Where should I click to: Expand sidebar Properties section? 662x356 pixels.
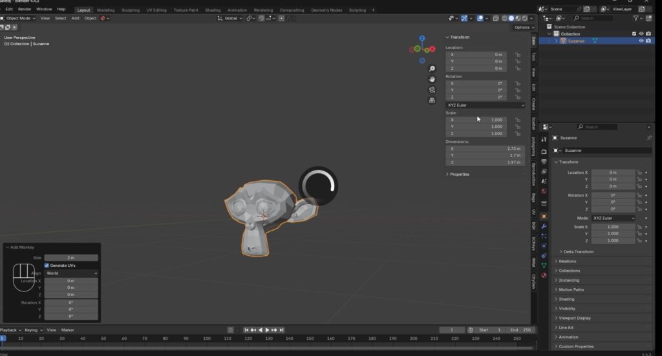pos(458,174)
